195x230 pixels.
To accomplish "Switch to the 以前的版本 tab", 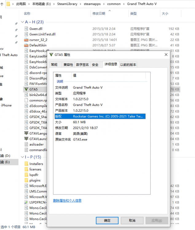I will 128,65.
